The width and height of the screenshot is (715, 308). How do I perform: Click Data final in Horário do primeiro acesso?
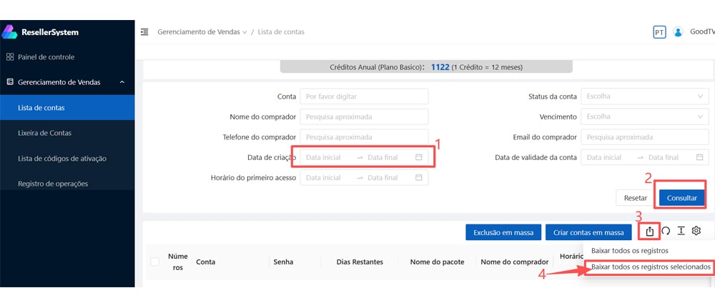pos(383,178)
